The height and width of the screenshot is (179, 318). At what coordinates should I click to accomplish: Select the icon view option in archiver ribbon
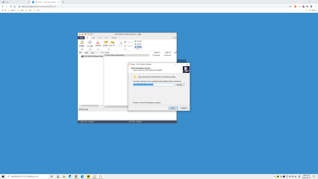pyautogui.click(x=138, y=41)
